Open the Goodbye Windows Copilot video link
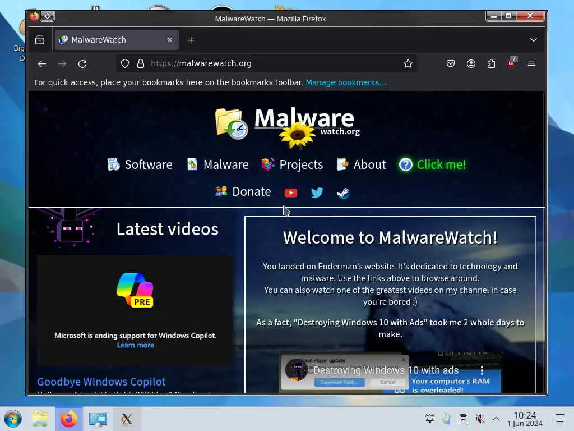 point(101,382)
